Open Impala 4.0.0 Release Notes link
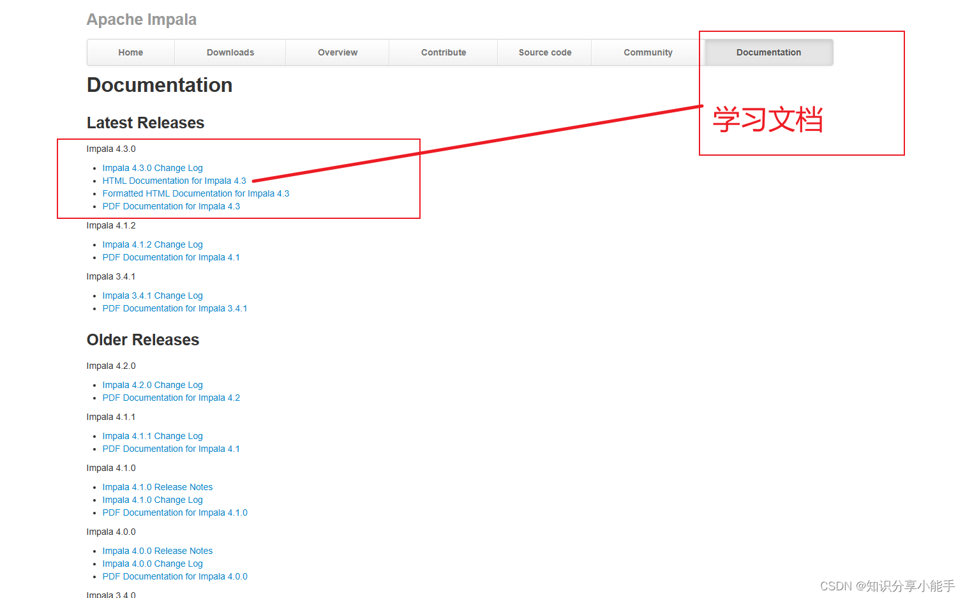This screenshot has width=965, height=598. click(158, 551)
